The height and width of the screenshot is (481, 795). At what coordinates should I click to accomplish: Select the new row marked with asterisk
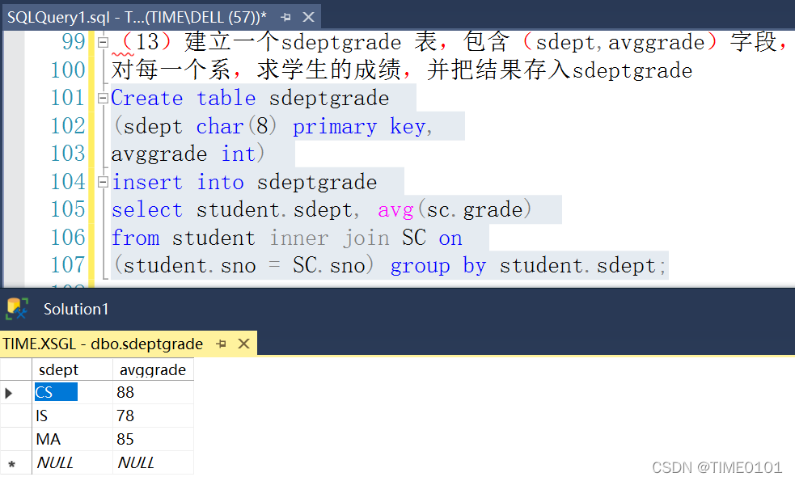tap(15, 462)
